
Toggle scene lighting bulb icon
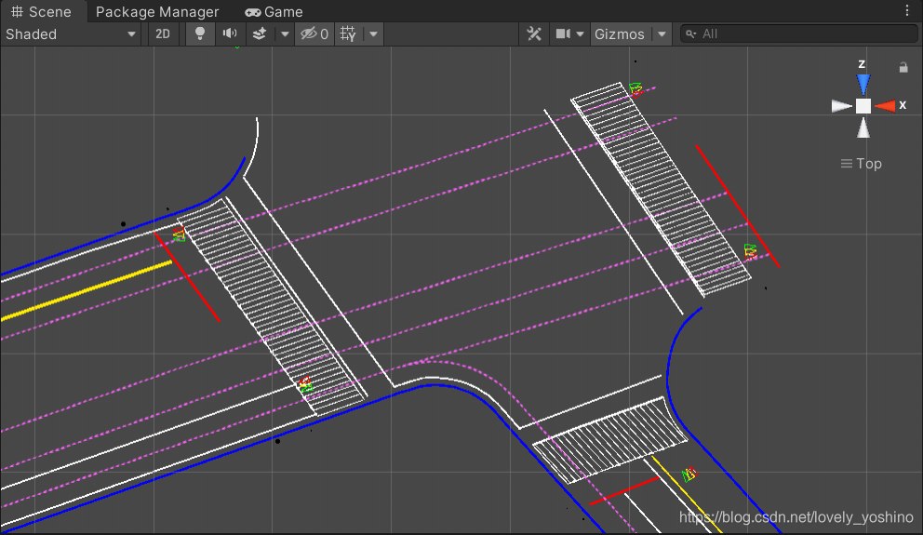tap(199, 34)
